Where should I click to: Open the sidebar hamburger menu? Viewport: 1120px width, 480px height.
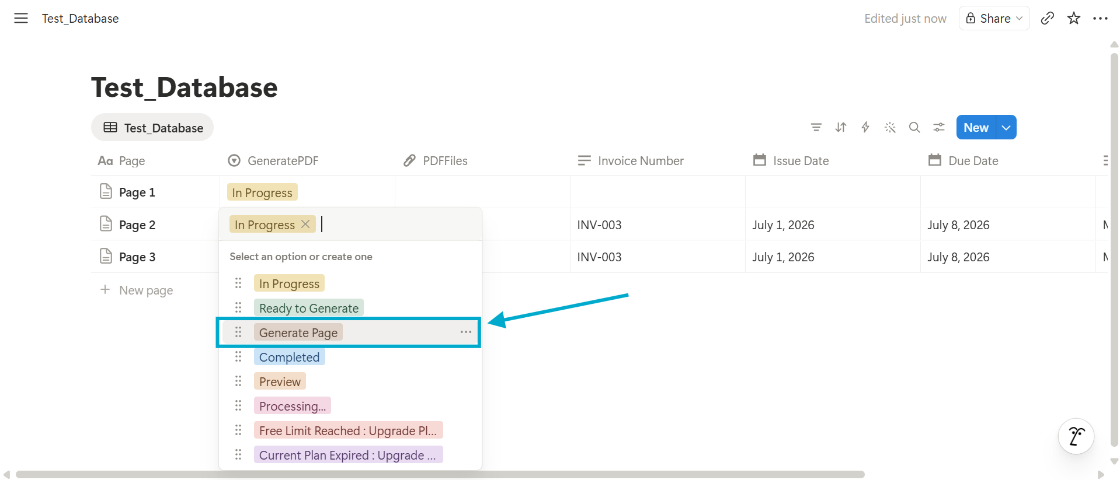coord(21,18)
